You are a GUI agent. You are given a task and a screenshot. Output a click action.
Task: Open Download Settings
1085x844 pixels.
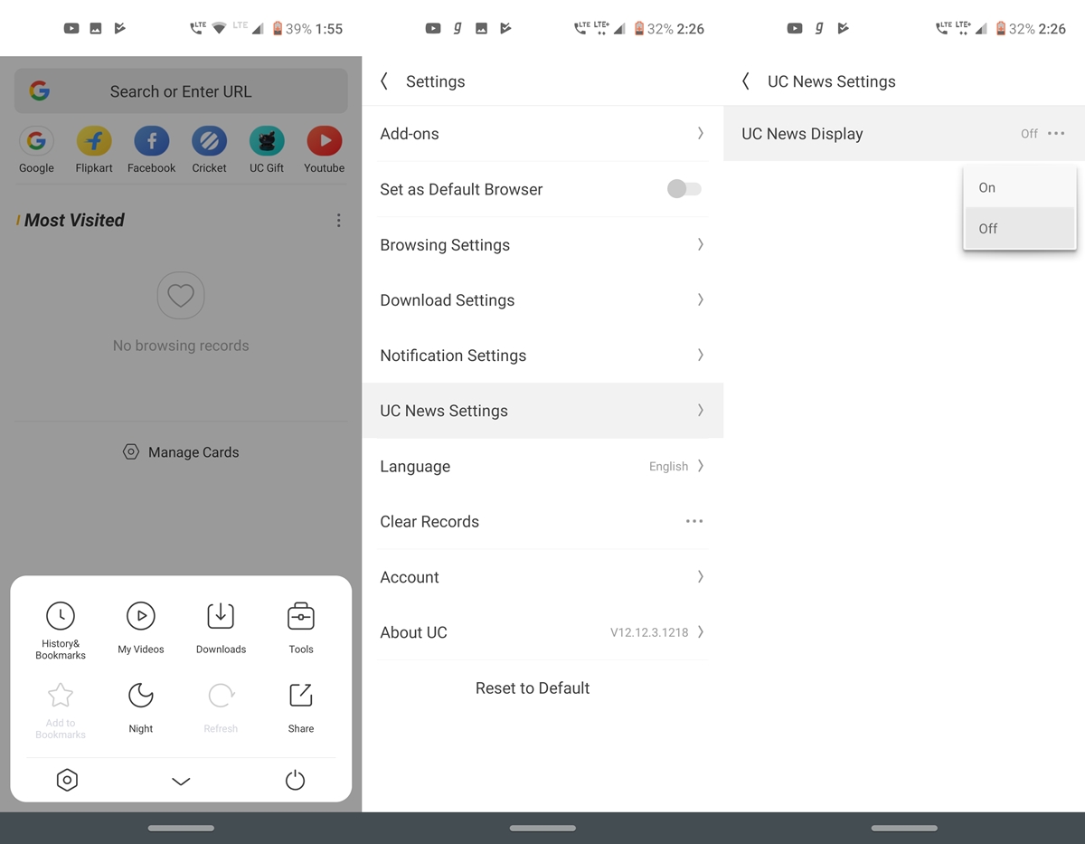pos(542,300)
